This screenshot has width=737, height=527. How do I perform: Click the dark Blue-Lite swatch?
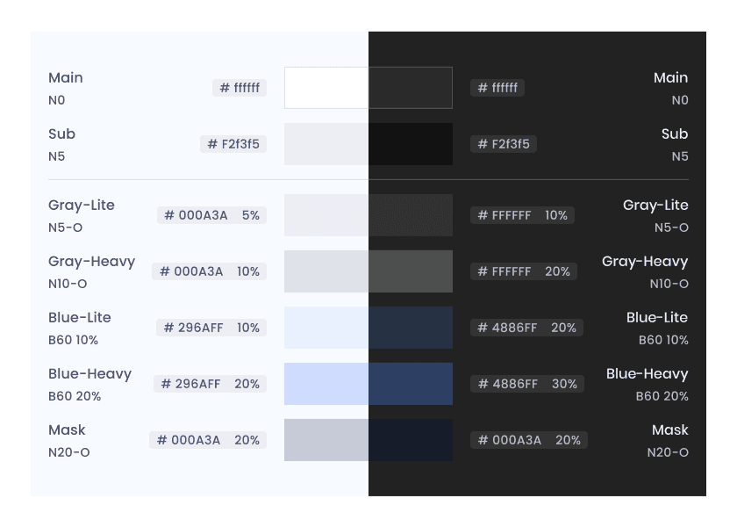click(411, 328)
